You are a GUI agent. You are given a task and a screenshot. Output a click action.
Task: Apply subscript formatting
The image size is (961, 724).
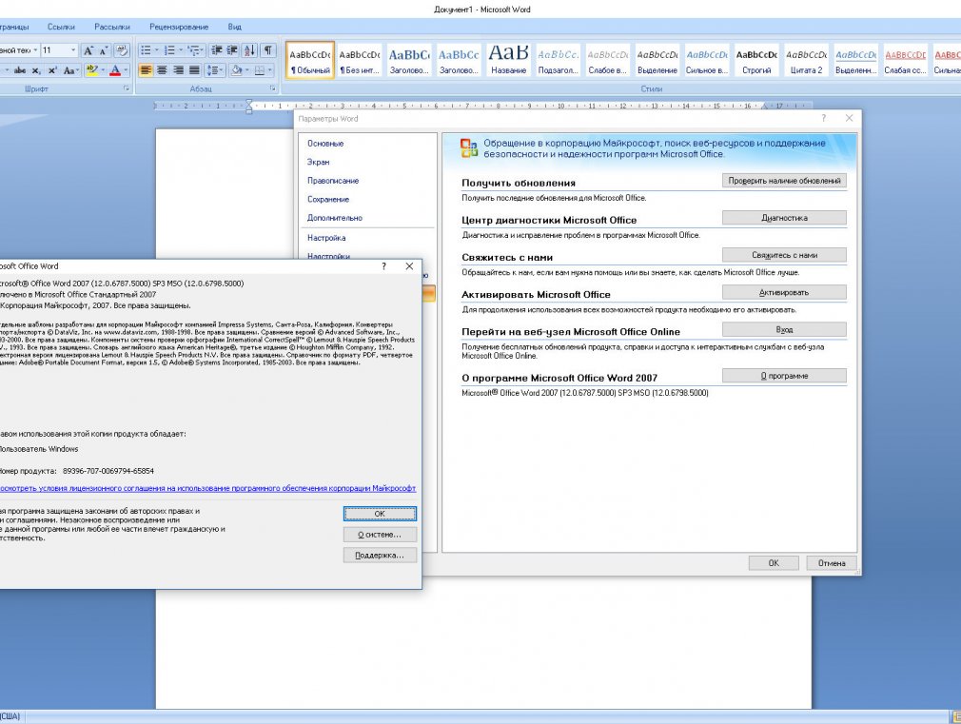click(36, 70)
